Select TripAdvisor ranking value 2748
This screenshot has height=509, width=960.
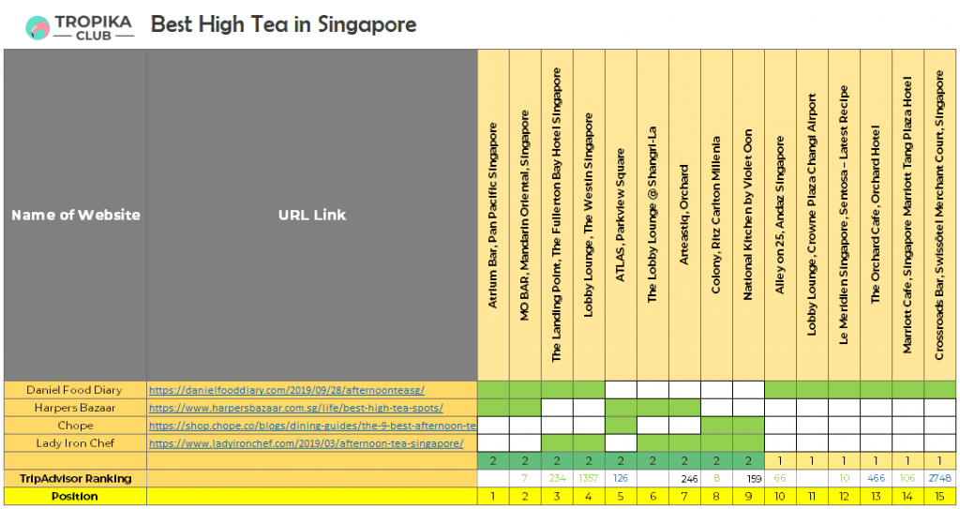pyautogui.click(x=939, y=478)
